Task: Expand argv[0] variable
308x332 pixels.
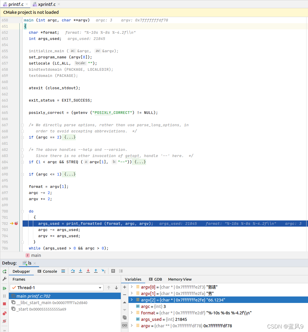Action: click(x=132, y=287)
